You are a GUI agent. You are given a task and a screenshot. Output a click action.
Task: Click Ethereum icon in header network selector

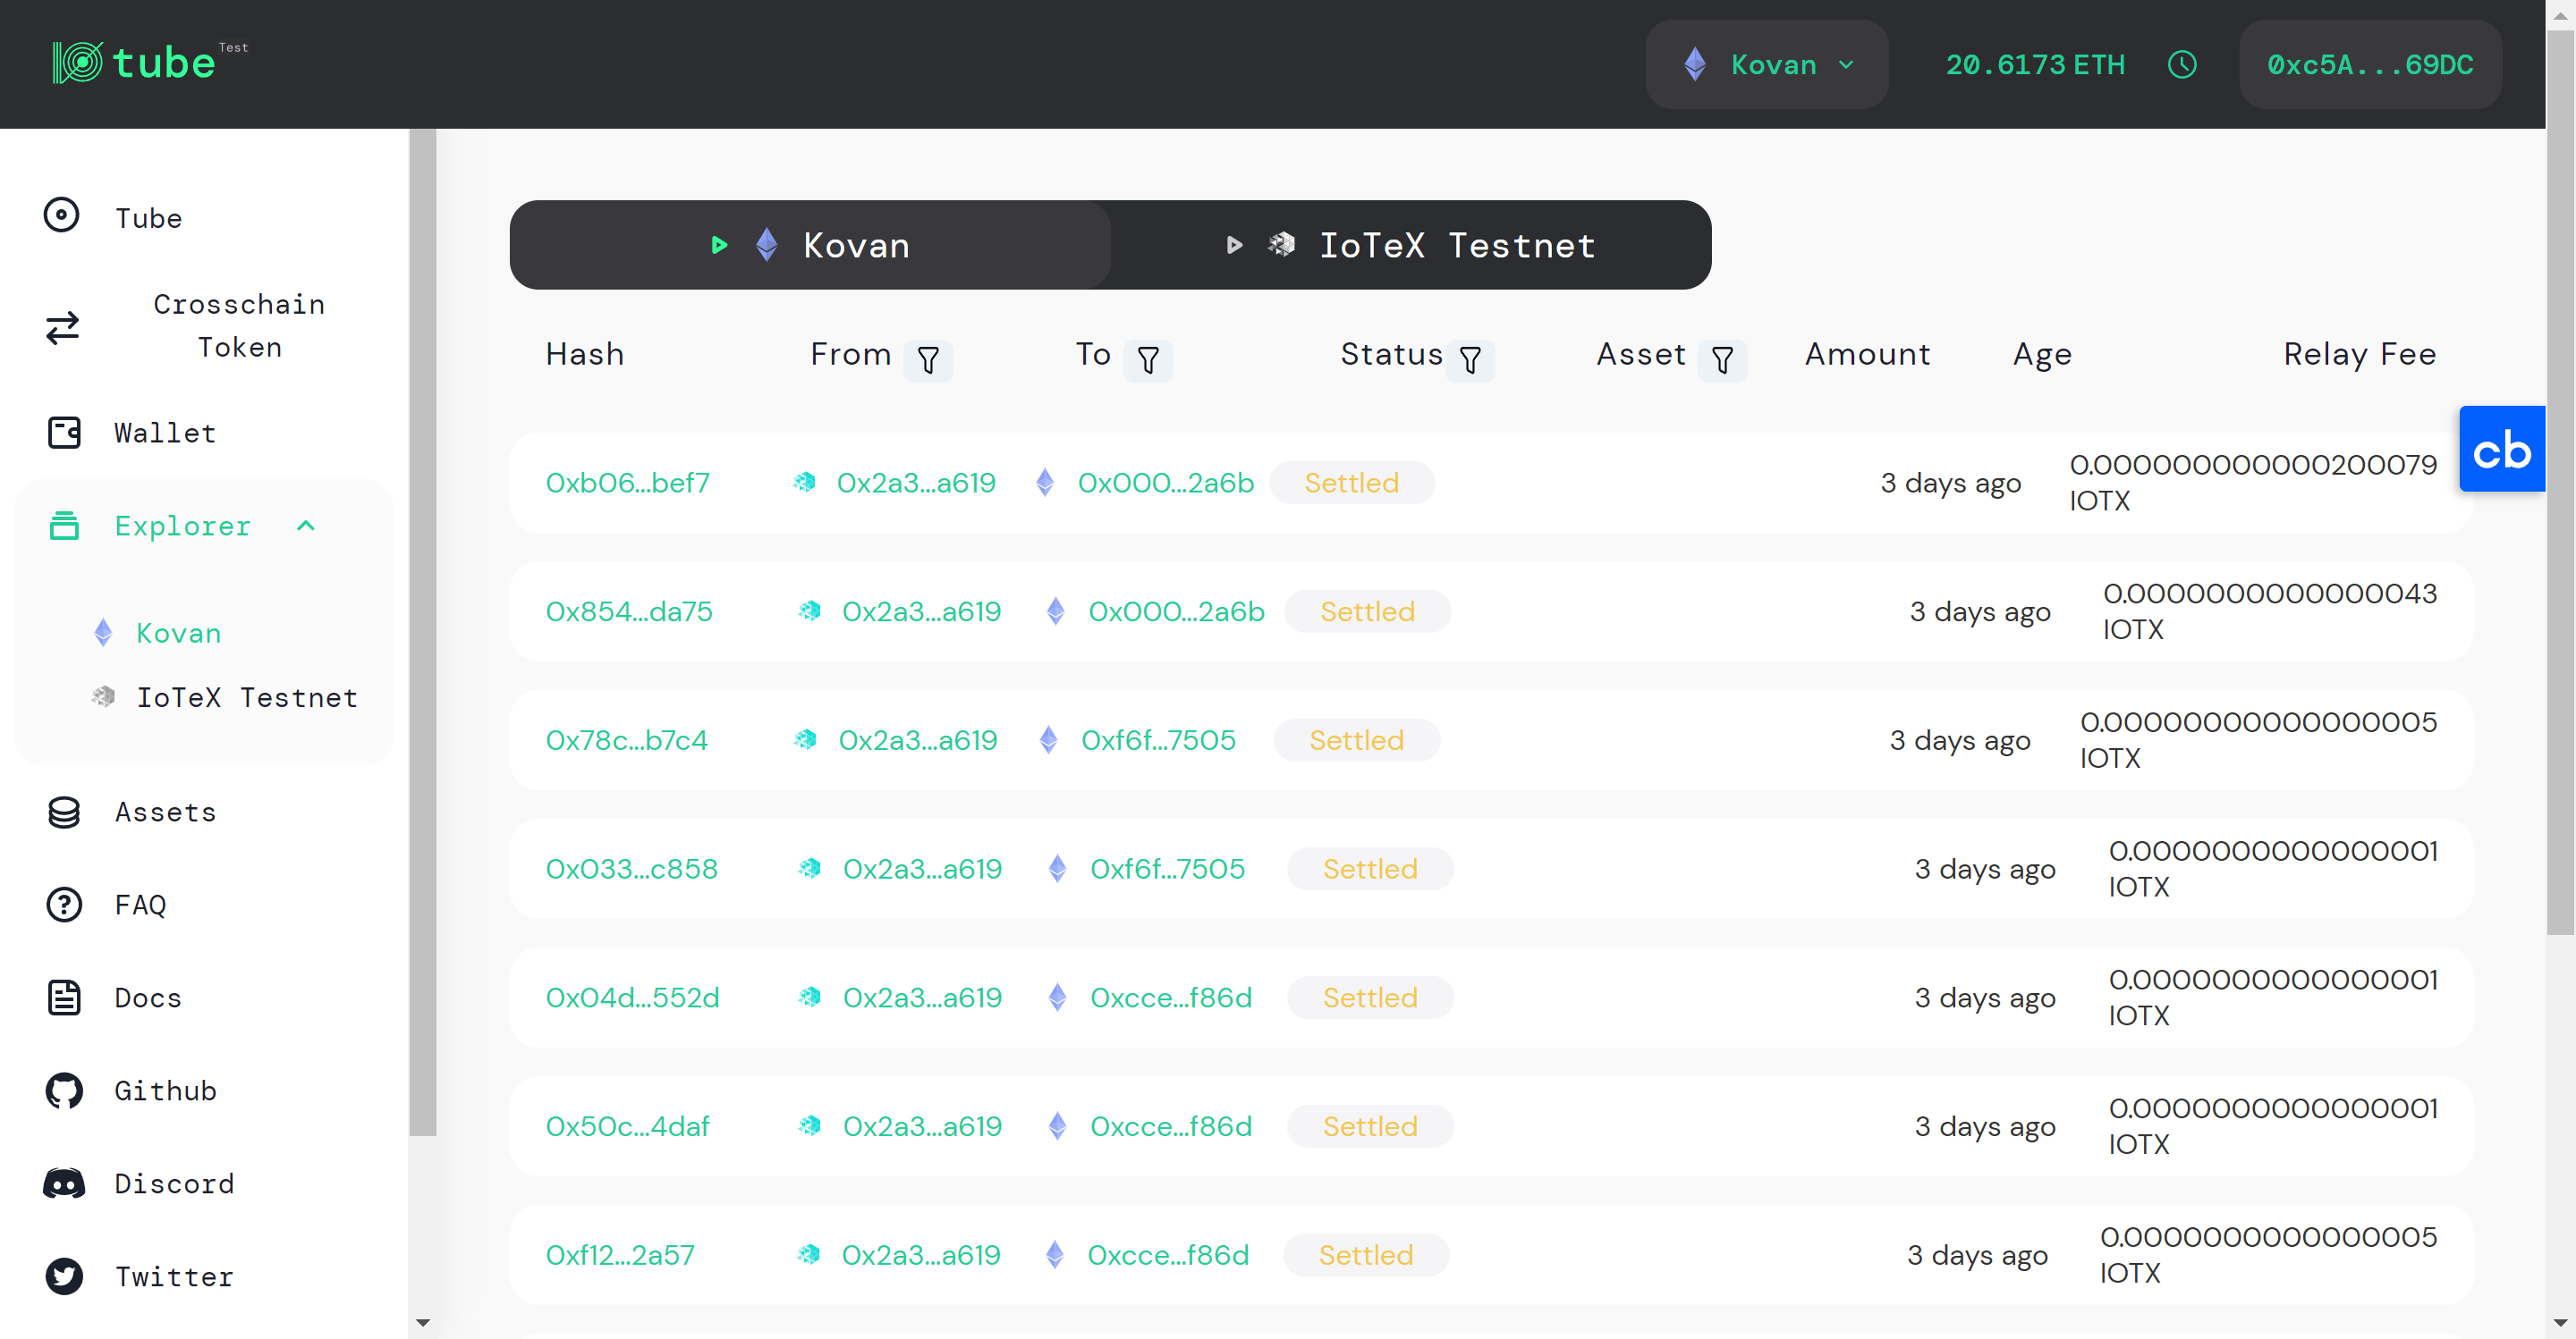pyautogui.click(x=1695, y=65)
